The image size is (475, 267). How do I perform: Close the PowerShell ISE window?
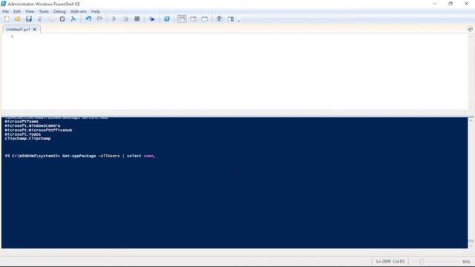click(467, 4)
